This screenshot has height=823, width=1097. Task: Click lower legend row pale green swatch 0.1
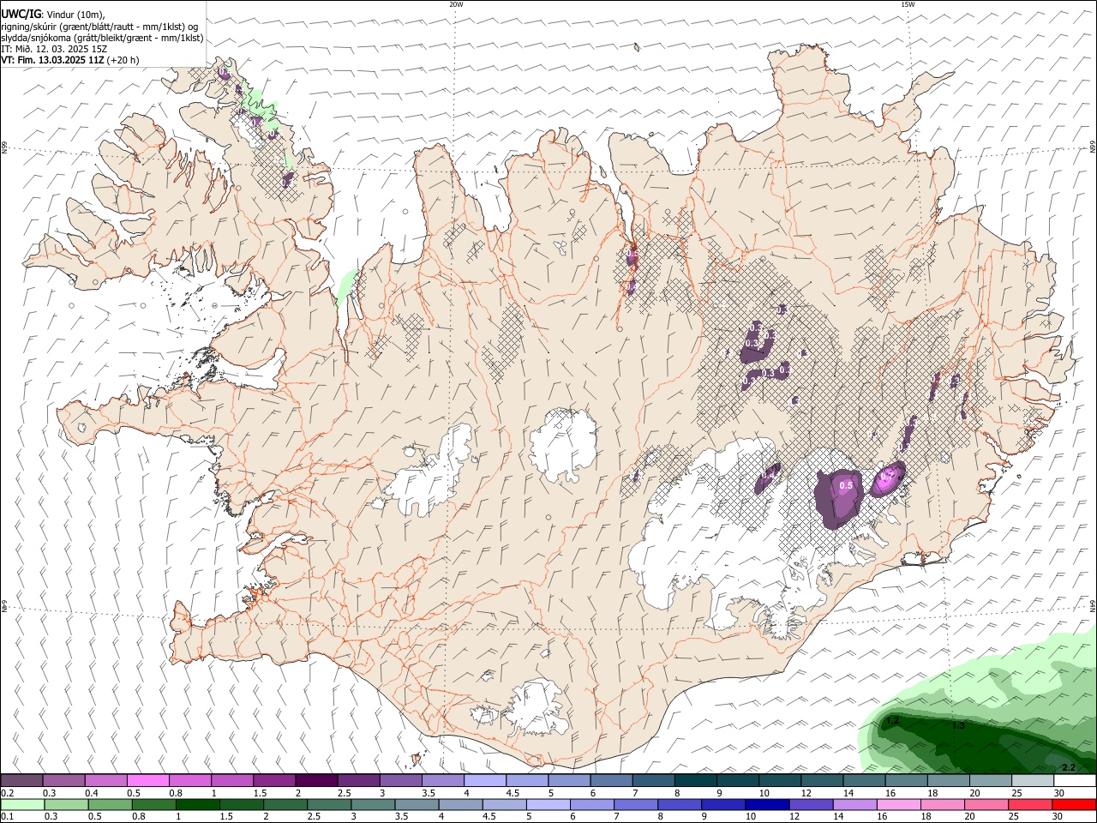pyautogui.click(x=22, y=805)
